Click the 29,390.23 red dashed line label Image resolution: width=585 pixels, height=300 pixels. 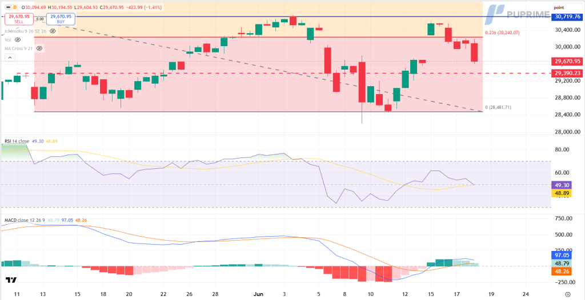coord(567,74)
